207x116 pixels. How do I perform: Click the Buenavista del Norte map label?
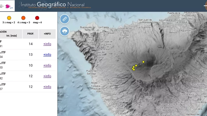[x=88, y=28]
